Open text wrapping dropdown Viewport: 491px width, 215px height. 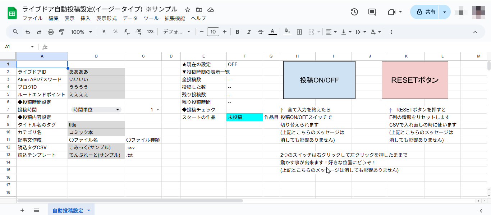361,32
